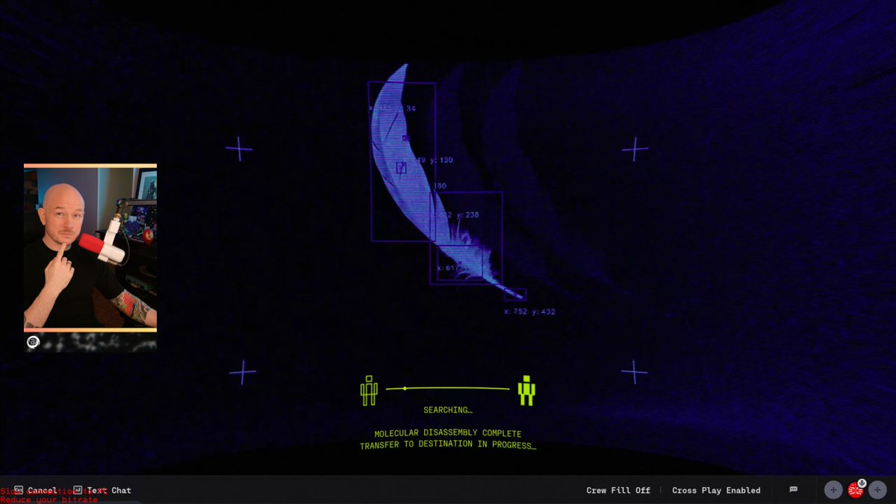This screenshot has height=504, width=896.
Task: Click the red player avatar with microphone
Action: 856,490
